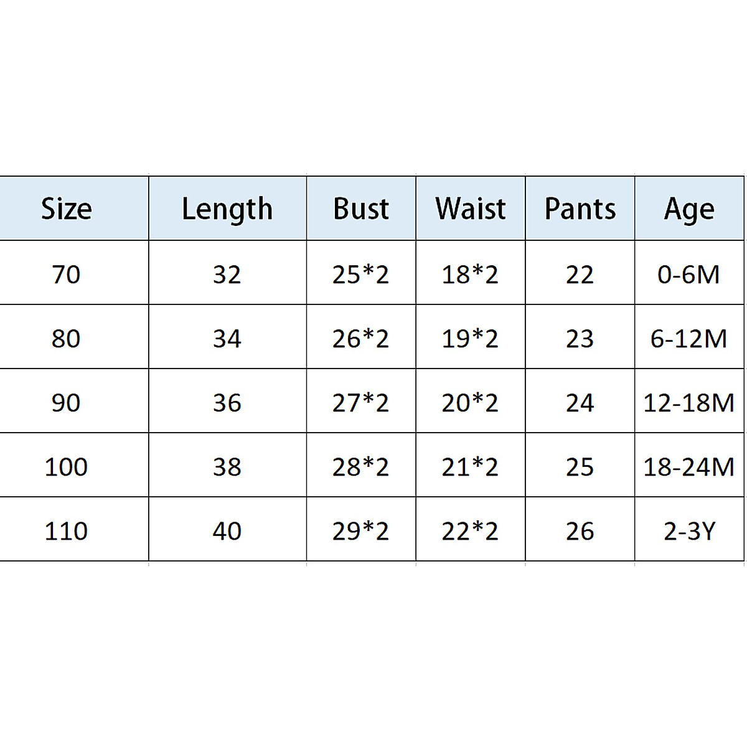Screen dimensions: 747x747
Task: Click the Bust header cell
Action: click(361, 209)
